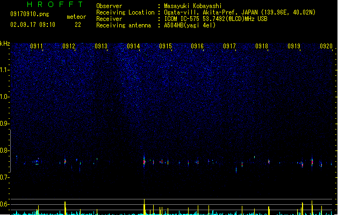The image size is (338, 215).
Task: Click the 0913 time marker
Action: tap(101, 46)
